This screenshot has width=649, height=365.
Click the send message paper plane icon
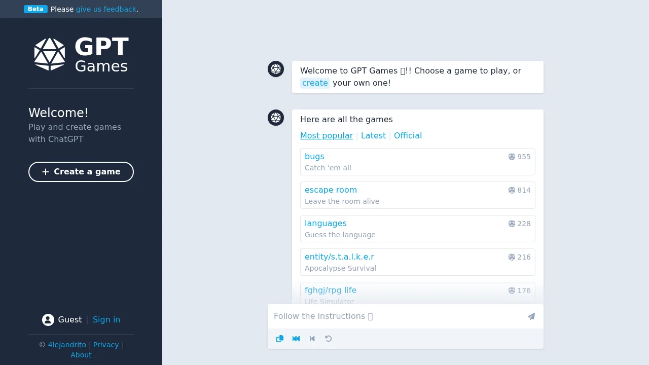[x=531, y=316]
